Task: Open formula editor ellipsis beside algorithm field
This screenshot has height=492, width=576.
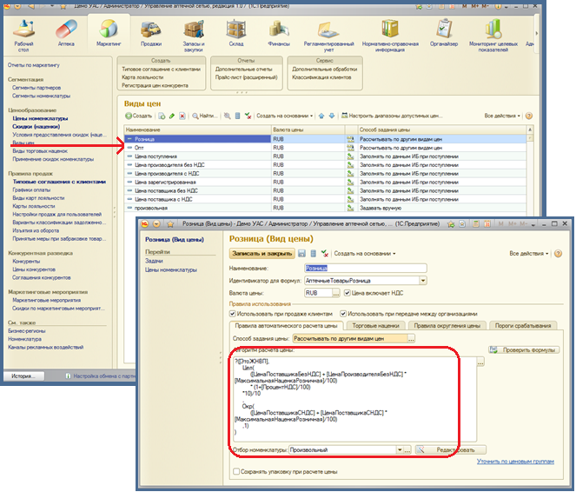Action: click(480, 362)
